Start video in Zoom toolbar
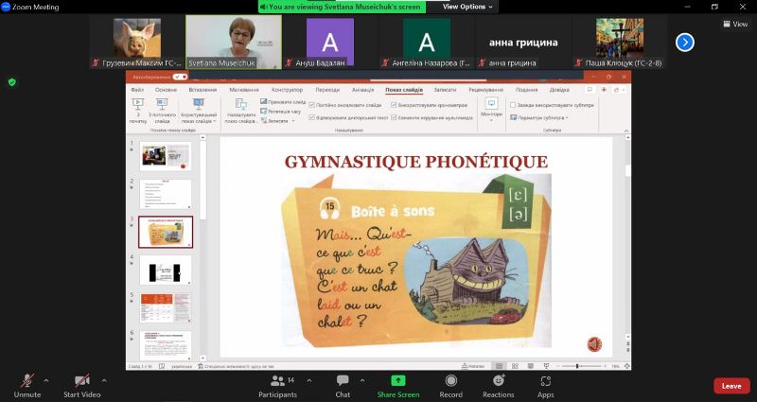Viewport: 757px width, 402px height. click(82, 385)
